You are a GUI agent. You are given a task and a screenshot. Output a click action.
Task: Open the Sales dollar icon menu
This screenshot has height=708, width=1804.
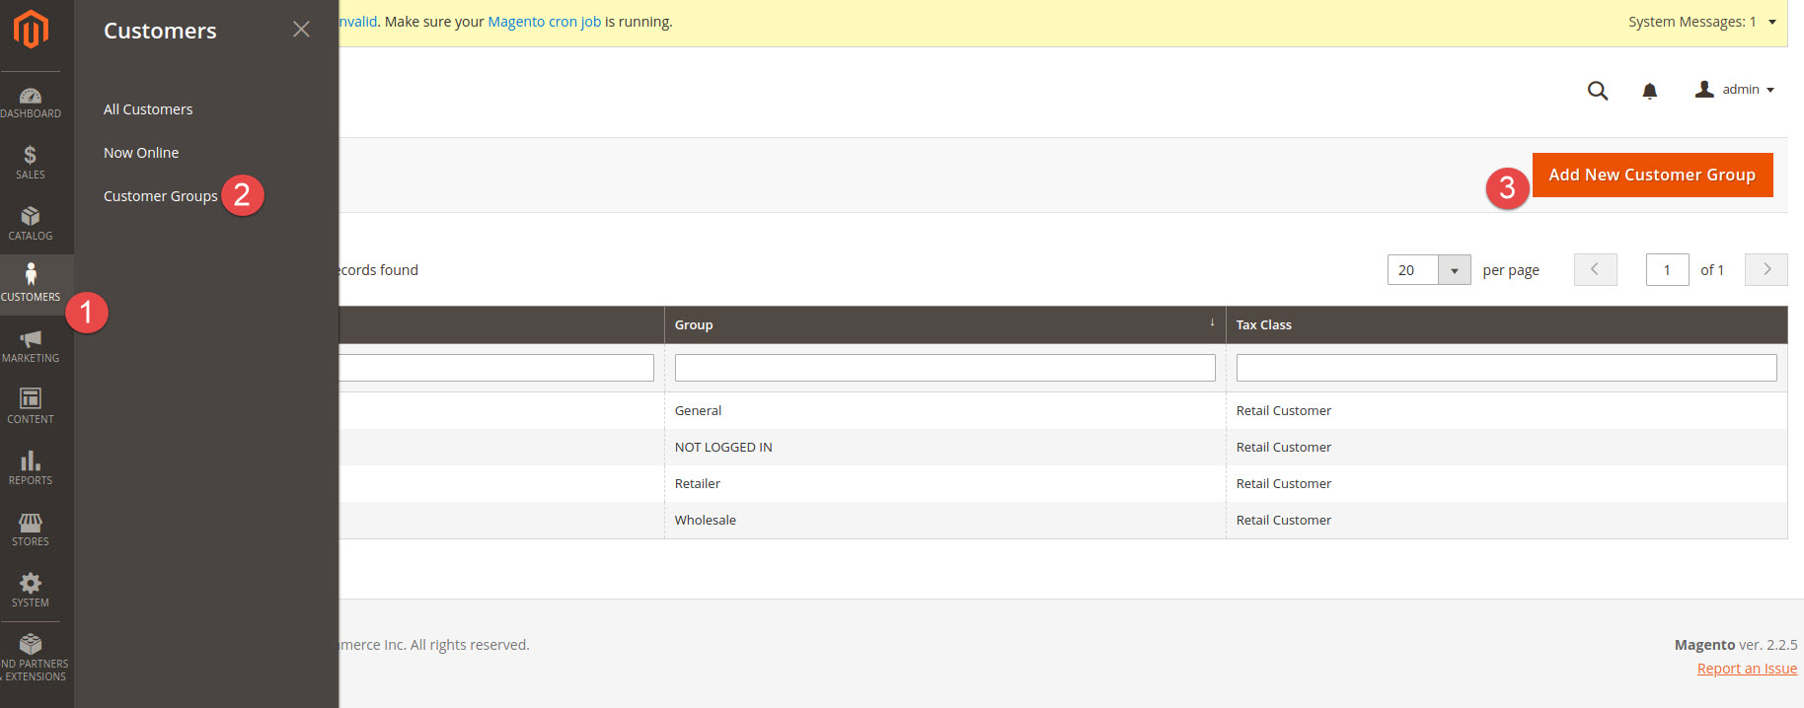pos(31,163)
